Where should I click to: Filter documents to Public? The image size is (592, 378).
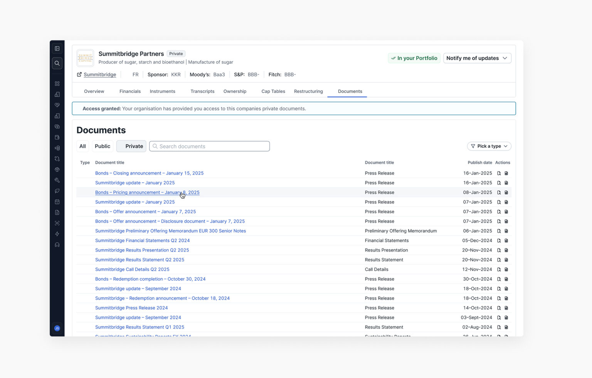tap(103, 146)
